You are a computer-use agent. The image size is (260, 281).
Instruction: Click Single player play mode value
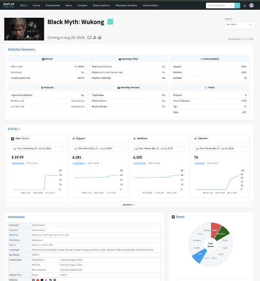(37, 240)
